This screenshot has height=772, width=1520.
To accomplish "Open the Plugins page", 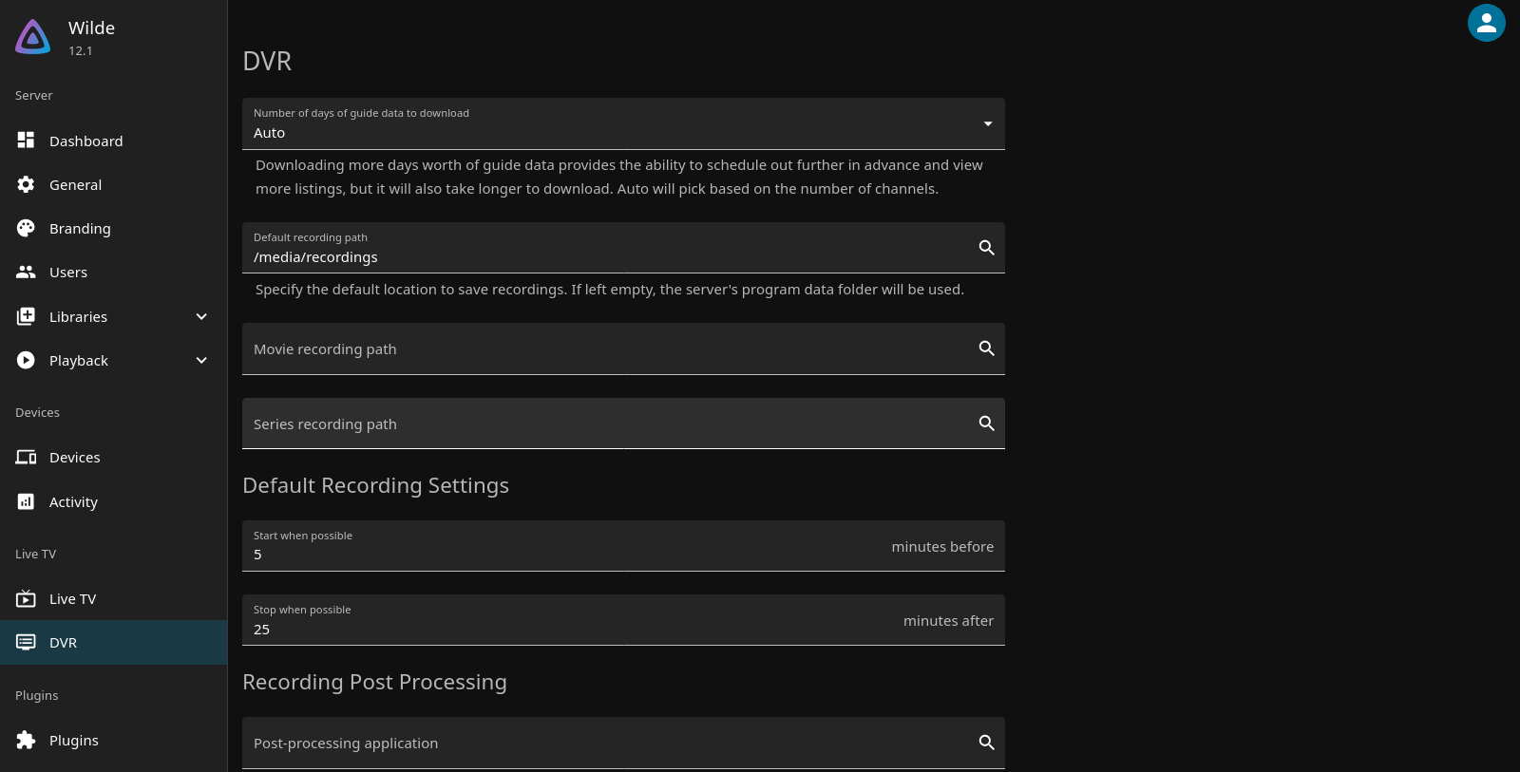I will [x=114, y=740].
